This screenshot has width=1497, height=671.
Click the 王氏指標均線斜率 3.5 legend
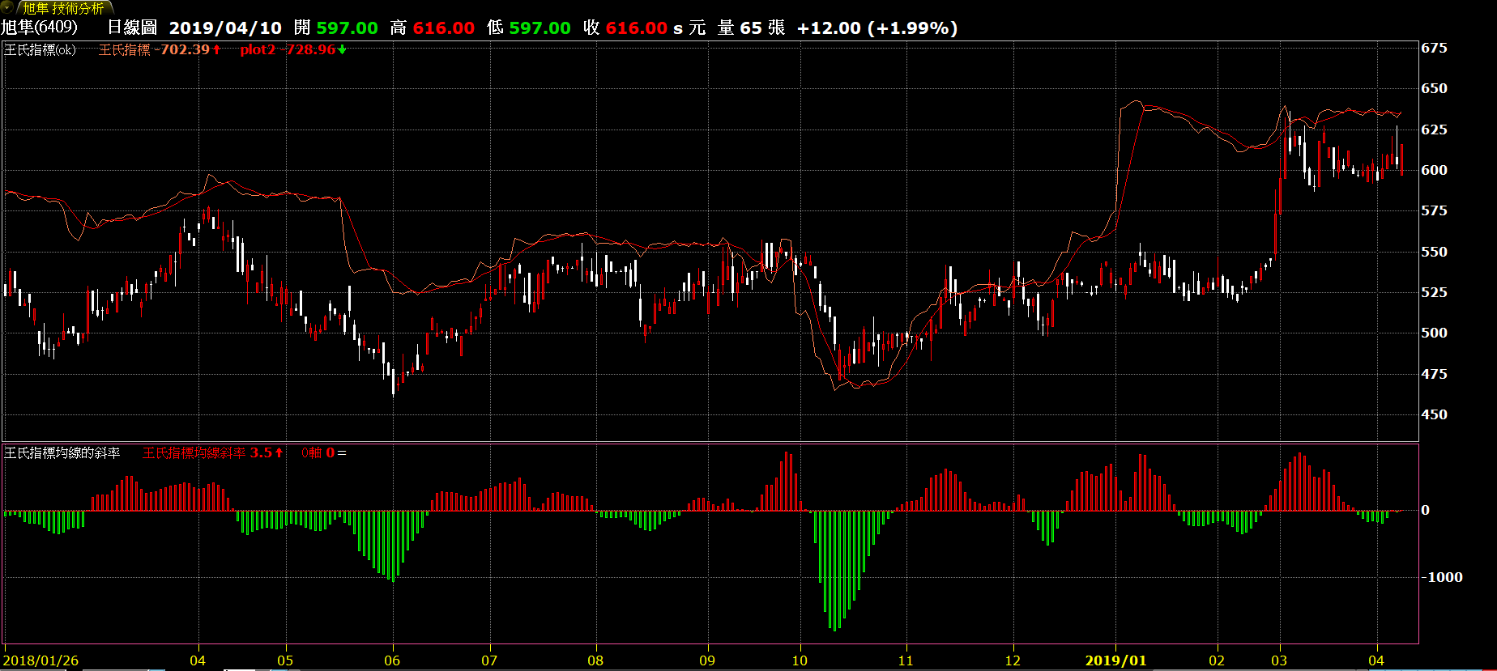(x=207, y=453)
